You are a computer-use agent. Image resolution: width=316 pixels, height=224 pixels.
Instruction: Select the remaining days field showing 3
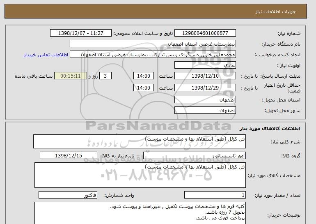pyautogui.click(x=105, y=76)
